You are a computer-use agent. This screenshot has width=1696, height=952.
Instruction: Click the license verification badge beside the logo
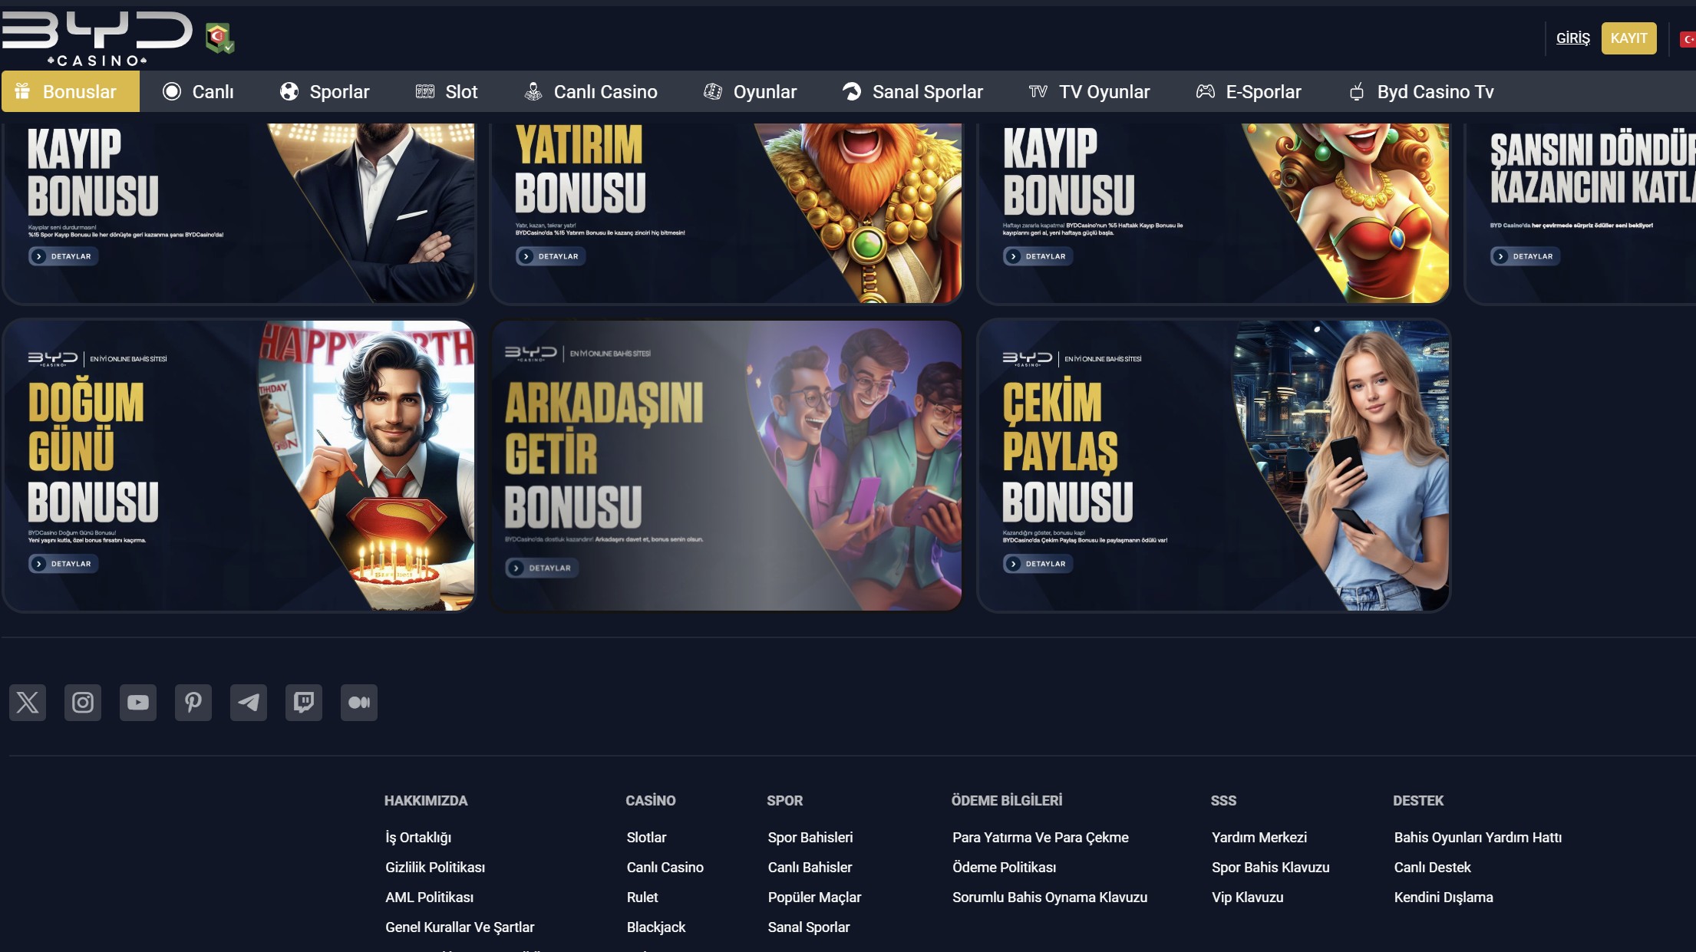click(x=218, y=38)
